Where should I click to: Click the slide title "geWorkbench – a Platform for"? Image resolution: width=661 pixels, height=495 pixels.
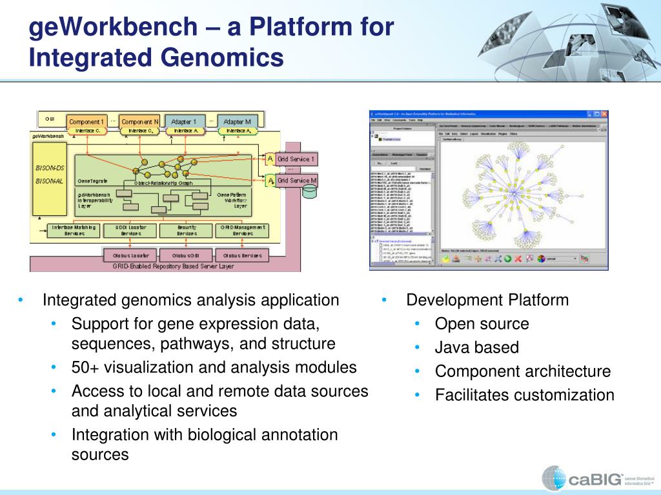click(211, 26)
